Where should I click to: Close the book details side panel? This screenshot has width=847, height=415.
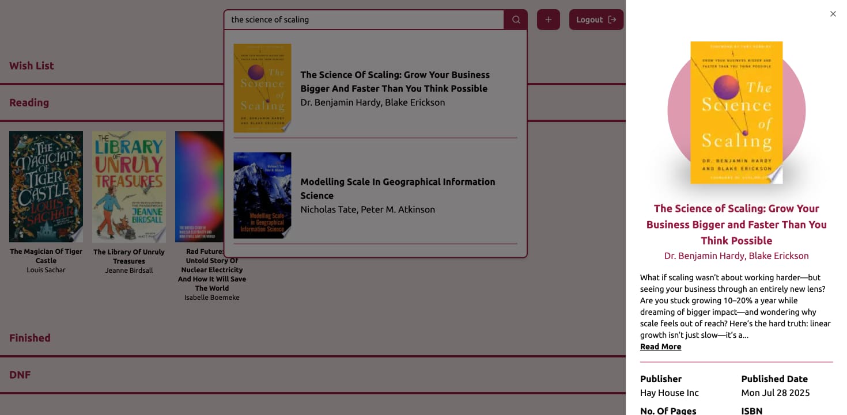tap(833, 14)
